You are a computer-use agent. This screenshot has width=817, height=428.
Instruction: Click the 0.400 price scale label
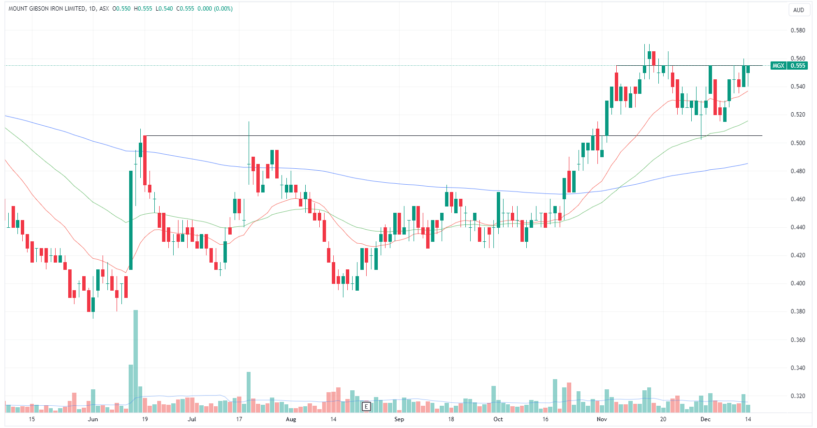click(798, 283)
